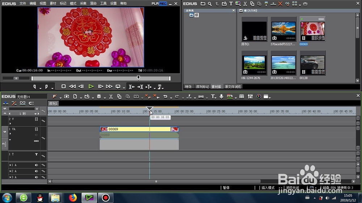
Task: Open set In point dropdown arrow
Action: [41, 88]
